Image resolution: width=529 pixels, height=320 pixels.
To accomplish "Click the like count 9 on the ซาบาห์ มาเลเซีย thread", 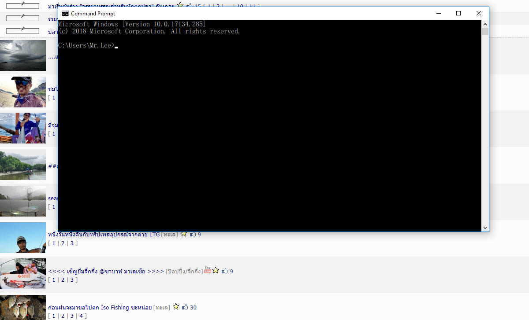I will click(231, 271).
